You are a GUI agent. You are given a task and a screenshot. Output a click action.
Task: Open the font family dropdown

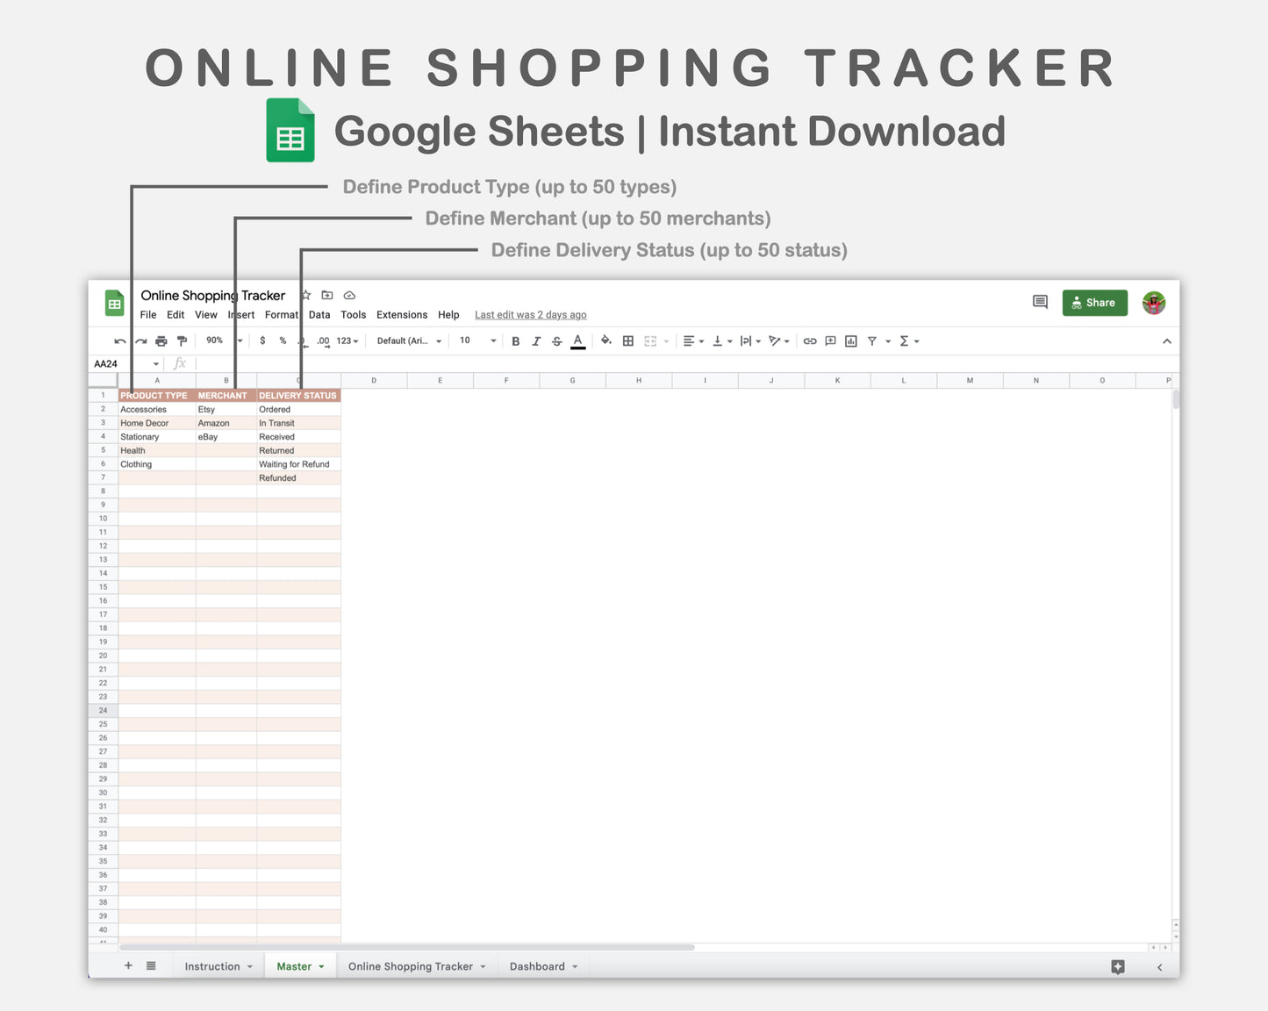408,341
